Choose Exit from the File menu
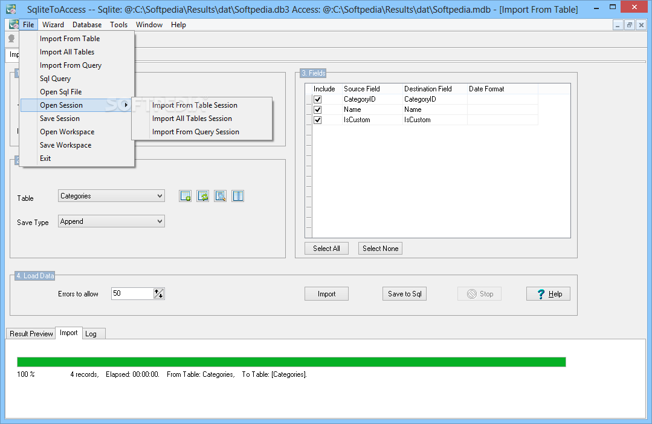 pyautogui.click(x=77, y=158)
